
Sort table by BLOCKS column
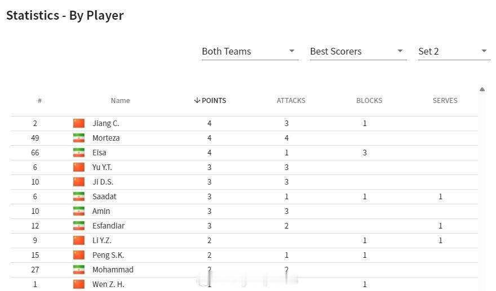click(369, 101)
